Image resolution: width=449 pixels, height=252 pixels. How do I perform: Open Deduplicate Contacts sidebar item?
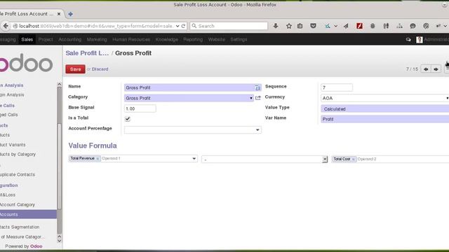pyautogui.click(x=18, y=174)
